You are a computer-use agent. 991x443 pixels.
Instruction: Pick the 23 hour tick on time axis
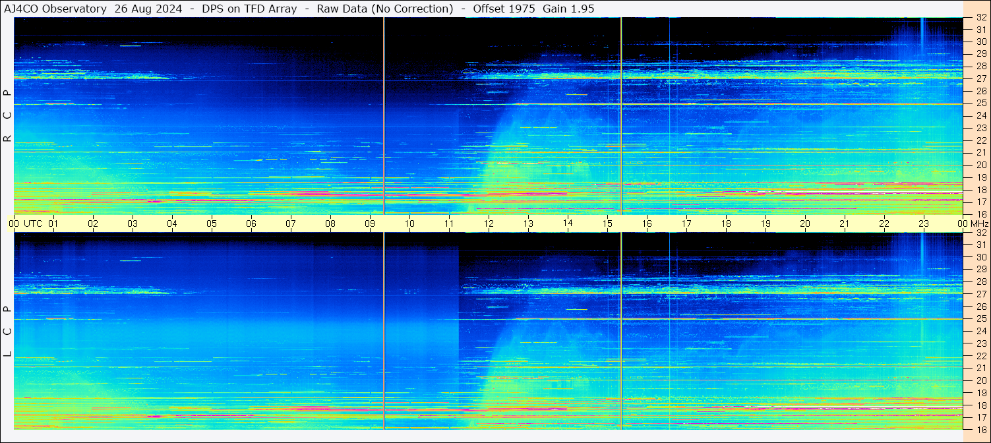(924, 223)
